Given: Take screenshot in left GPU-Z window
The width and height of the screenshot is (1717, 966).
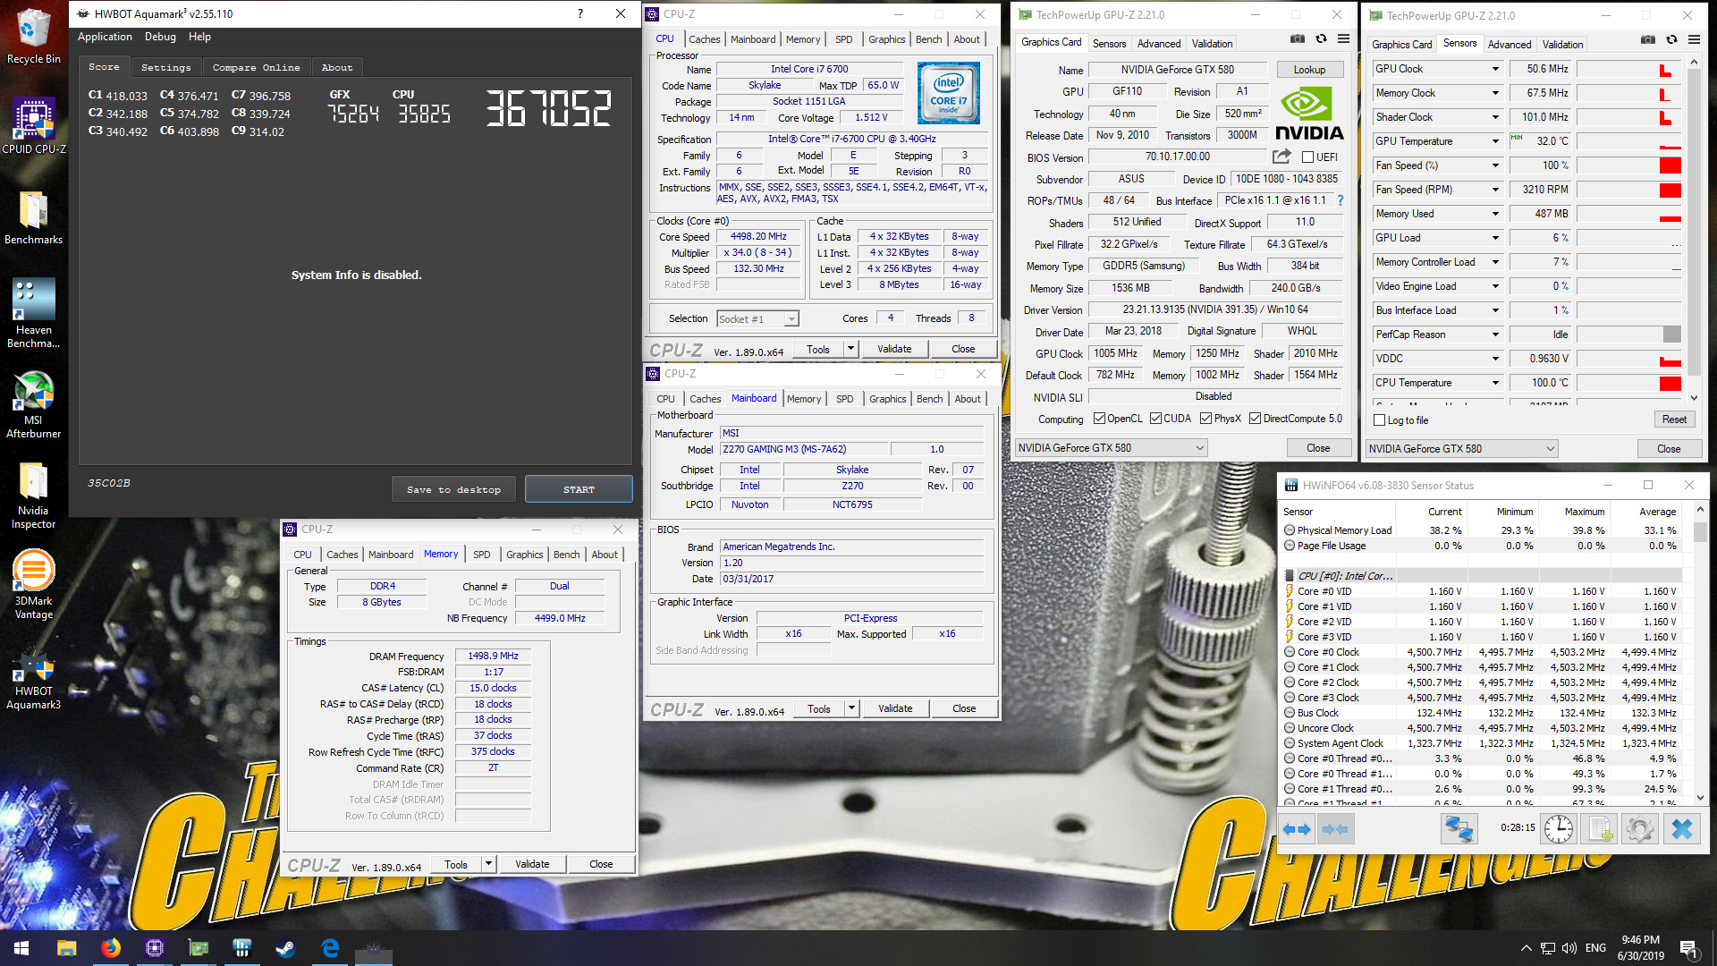Looking at the screenshot, I should (x=1297, y=39).
